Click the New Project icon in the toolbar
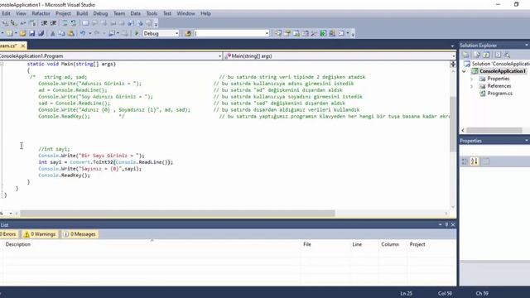 tap(9, 33)
